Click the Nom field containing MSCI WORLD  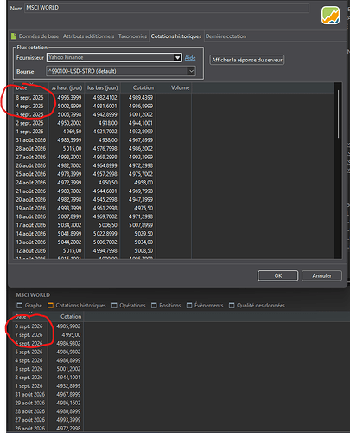pos(167,8)
